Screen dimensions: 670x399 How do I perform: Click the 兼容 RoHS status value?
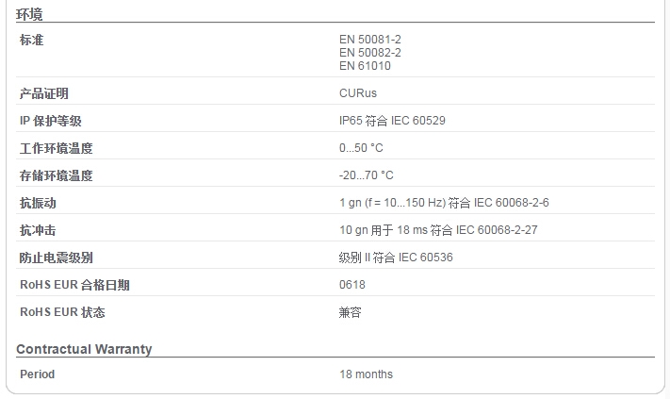tap(350, 312)
